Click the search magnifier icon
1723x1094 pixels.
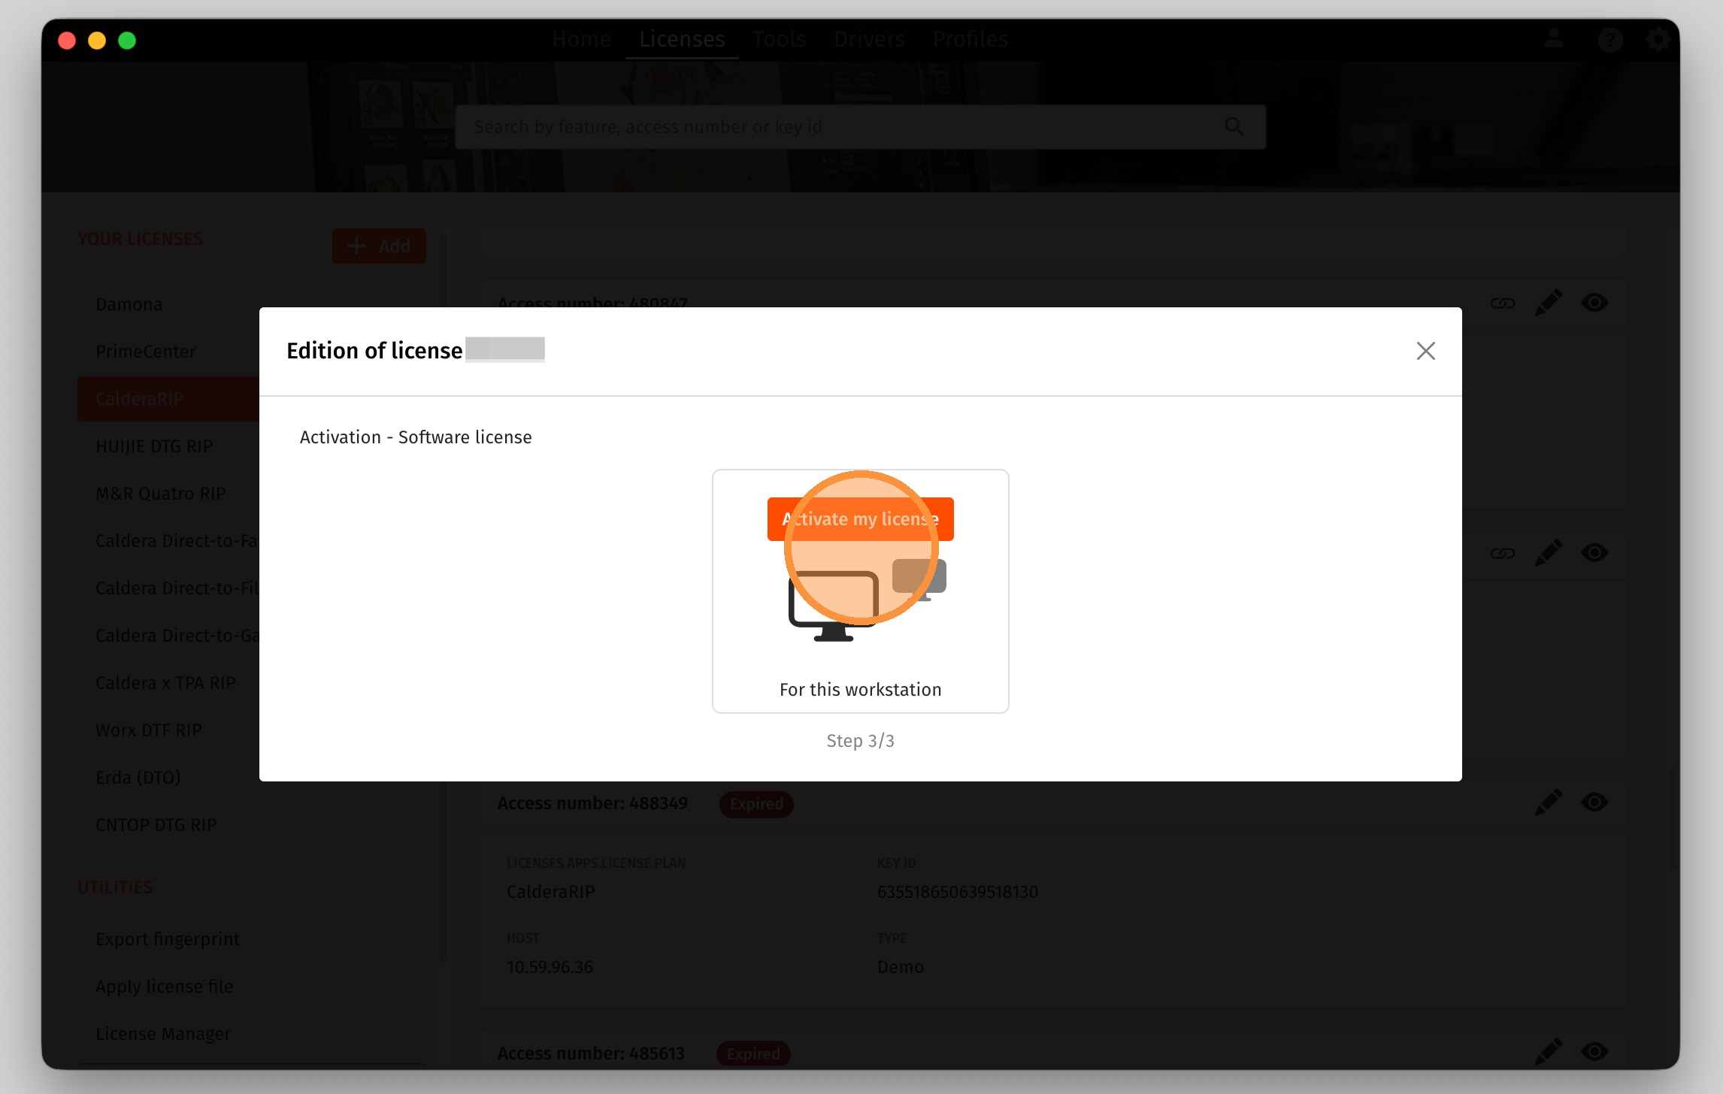(x=1234, y=127)
